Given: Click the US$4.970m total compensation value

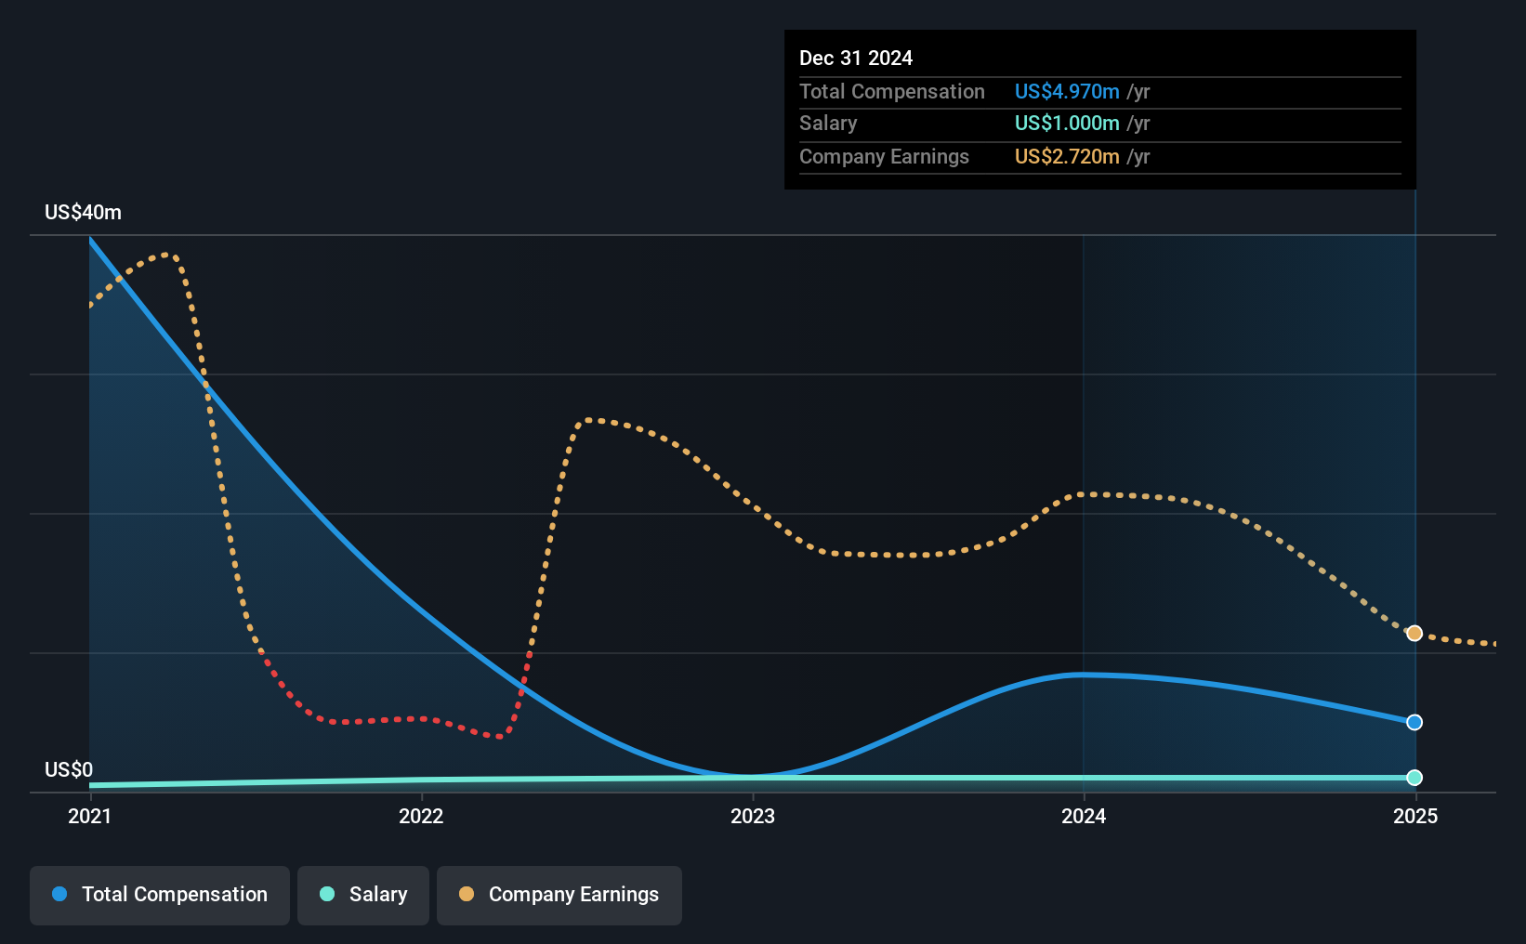Looking at the screenshot, I should (1067, 91).
